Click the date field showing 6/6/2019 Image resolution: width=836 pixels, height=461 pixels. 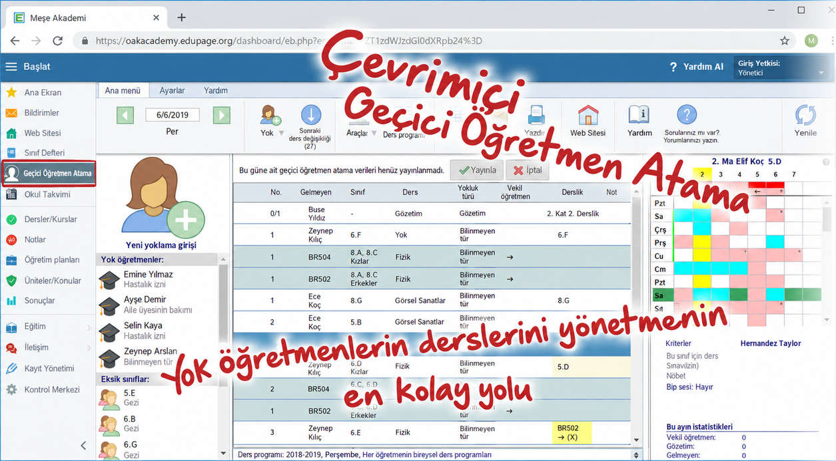click(173, 115)
